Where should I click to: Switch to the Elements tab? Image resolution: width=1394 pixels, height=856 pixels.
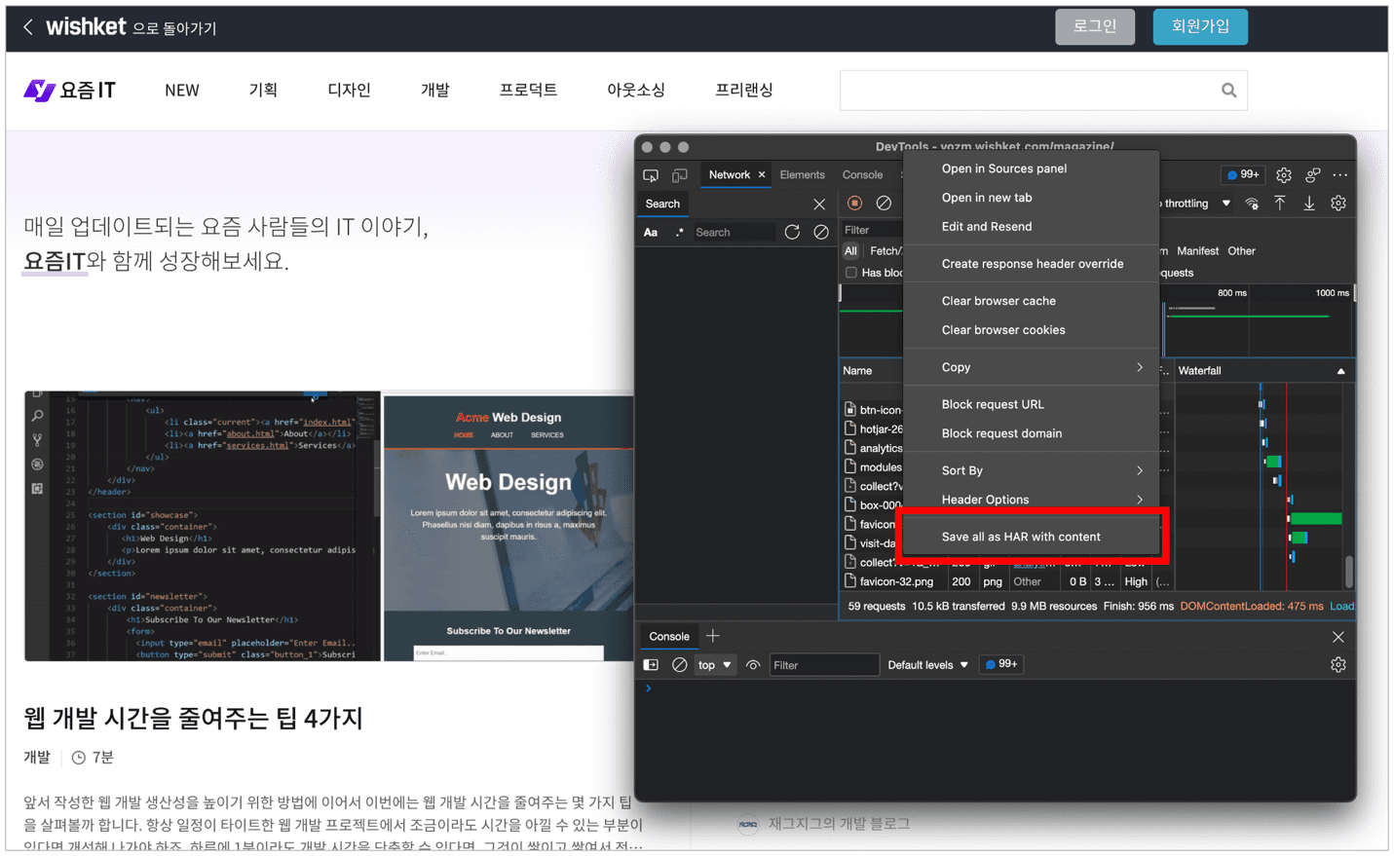pyautogui.click(x=802, y=175)
